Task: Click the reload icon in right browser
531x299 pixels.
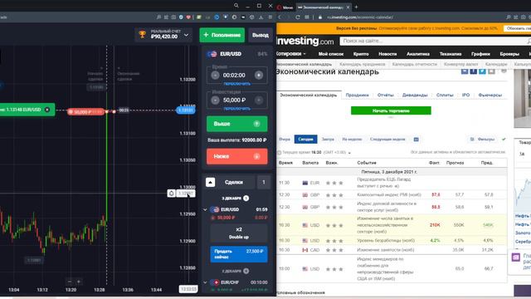Action: click(x=298, y=17)
